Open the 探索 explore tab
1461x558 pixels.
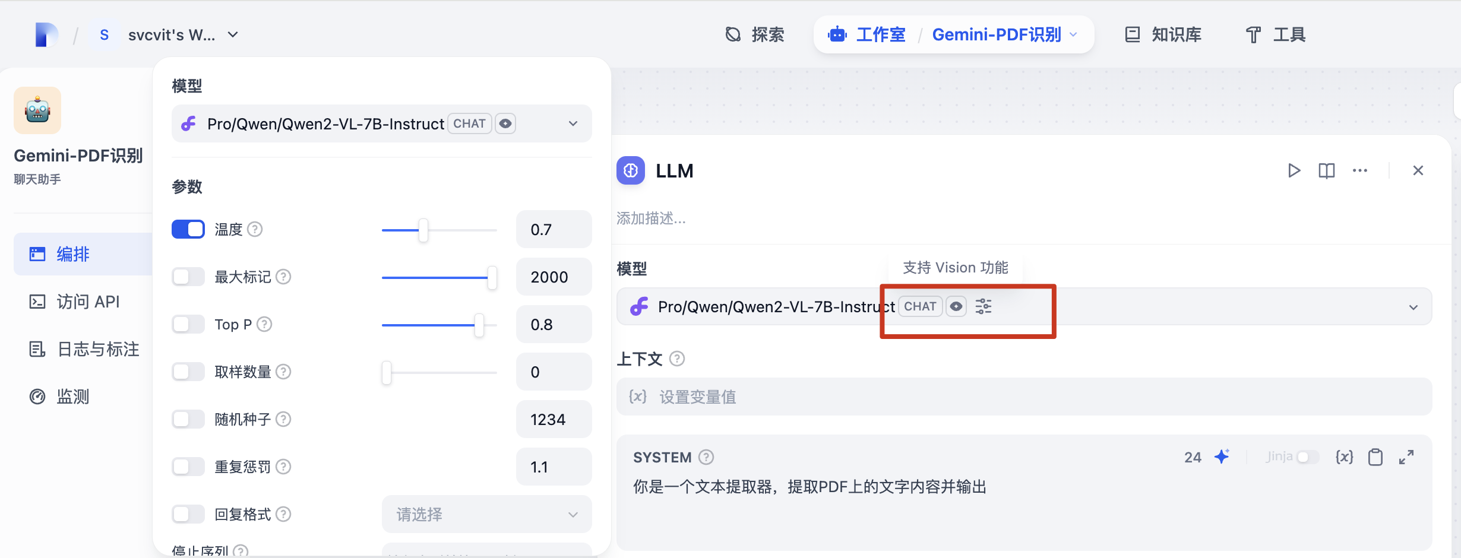click(755, 35)
